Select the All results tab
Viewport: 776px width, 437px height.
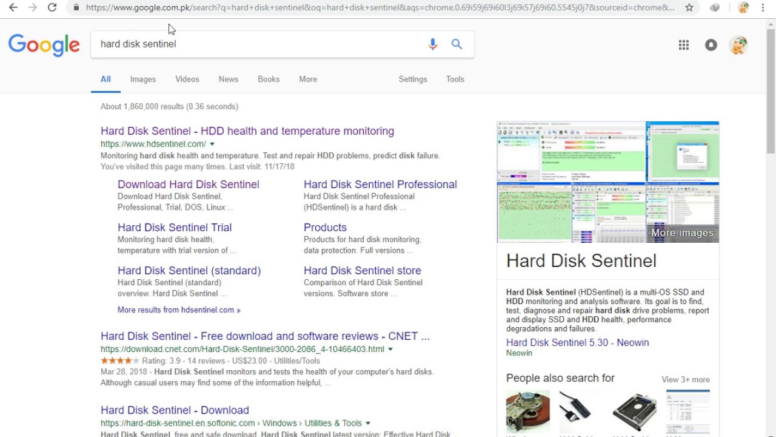point(105,79)
